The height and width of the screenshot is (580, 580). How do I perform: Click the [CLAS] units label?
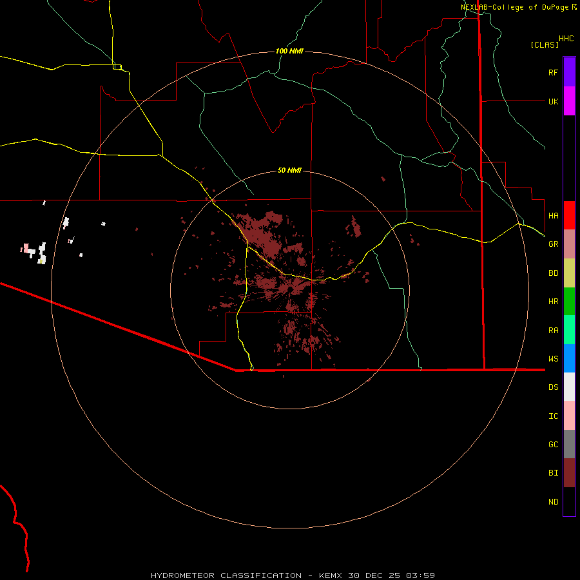tap(545, 44)
